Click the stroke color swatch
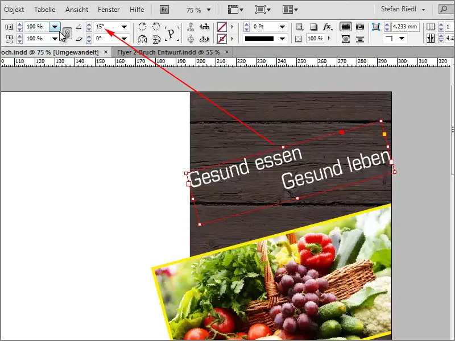This screenshot has width=455, height=341. [x=222, y=39]
